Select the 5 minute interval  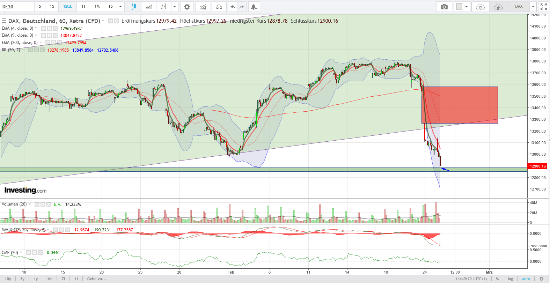pyautogui.click(x=40, y=7)
